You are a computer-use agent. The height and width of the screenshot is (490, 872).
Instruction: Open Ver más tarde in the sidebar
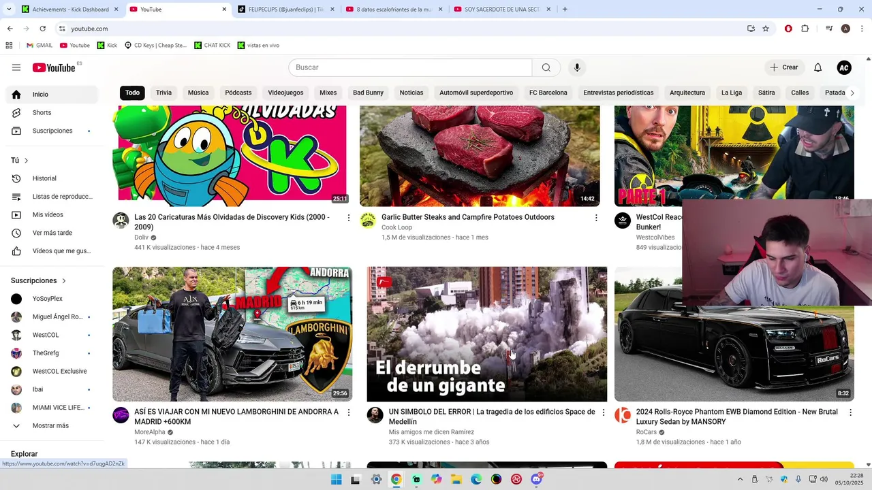tap(52, 233)
